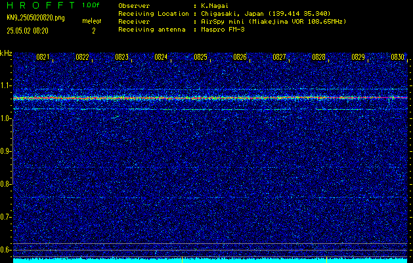Click the 0826 time marker
The image size is (413, 263).
tap(240, 57)
